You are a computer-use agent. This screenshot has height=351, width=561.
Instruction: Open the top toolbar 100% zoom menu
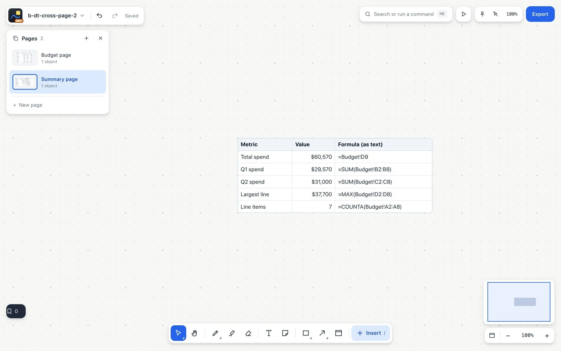512,14
